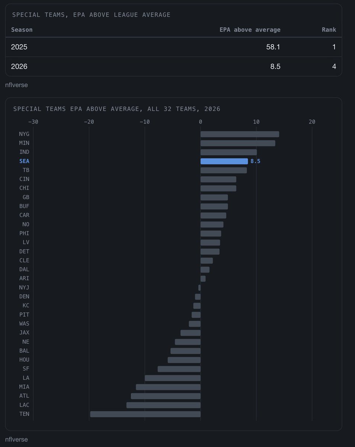
Task: Click the EPA above average column header
Action: click(x=250, y=30)
